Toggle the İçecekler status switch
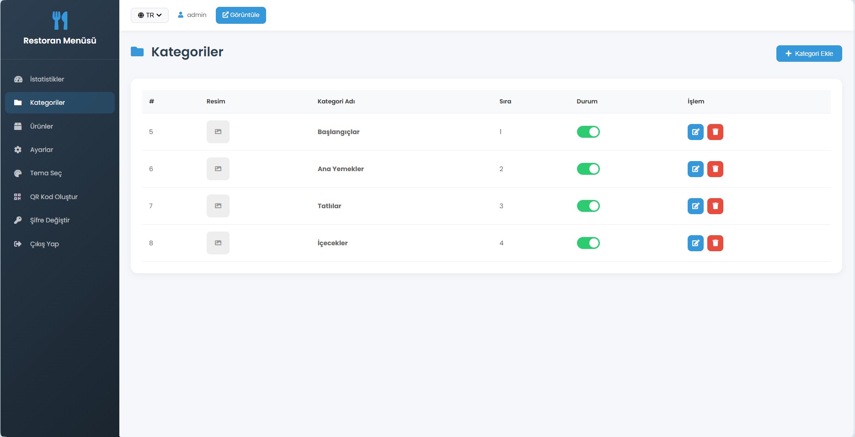 (588, 243)
